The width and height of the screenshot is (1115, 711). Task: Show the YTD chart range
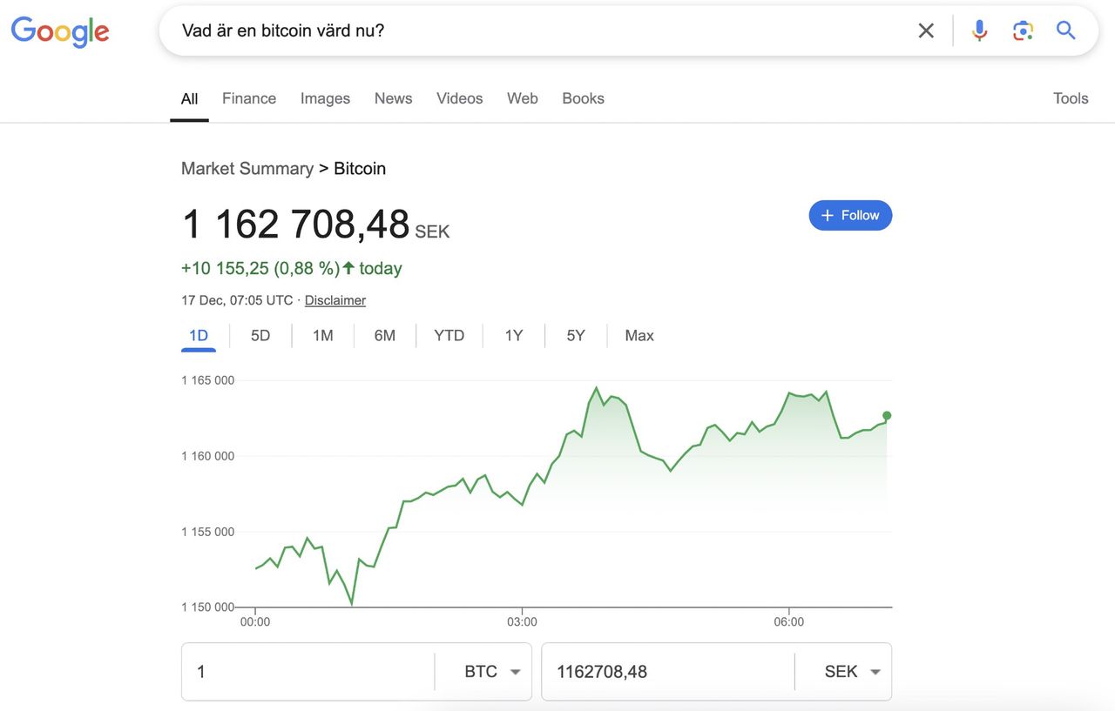click(449, 336)
